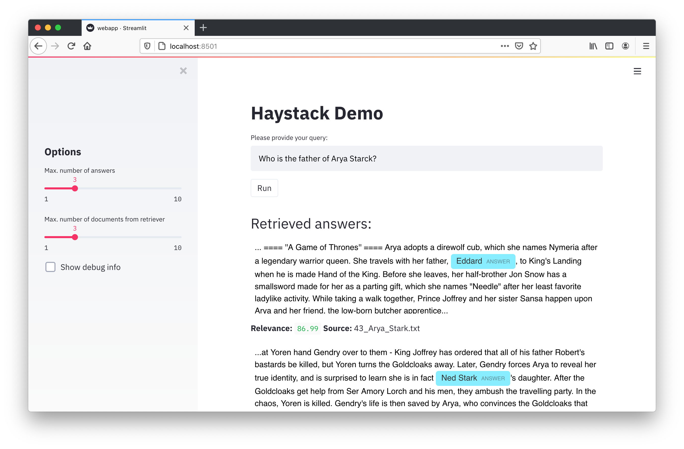Save page to Pocket icon
This screenshot has width=684, height=449.
pos(519,46)
